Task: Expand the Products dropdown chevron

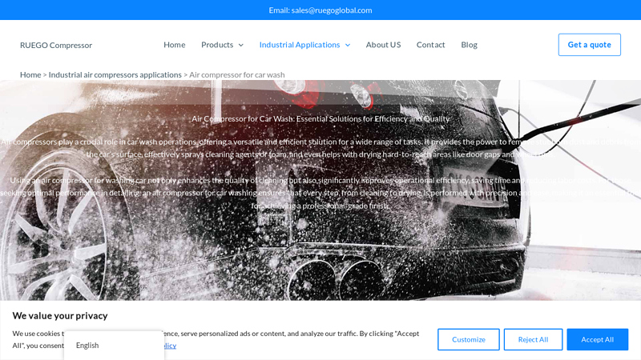Action: coord(241,45)
